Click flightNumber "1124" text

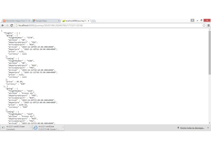[x=21, y=91]
